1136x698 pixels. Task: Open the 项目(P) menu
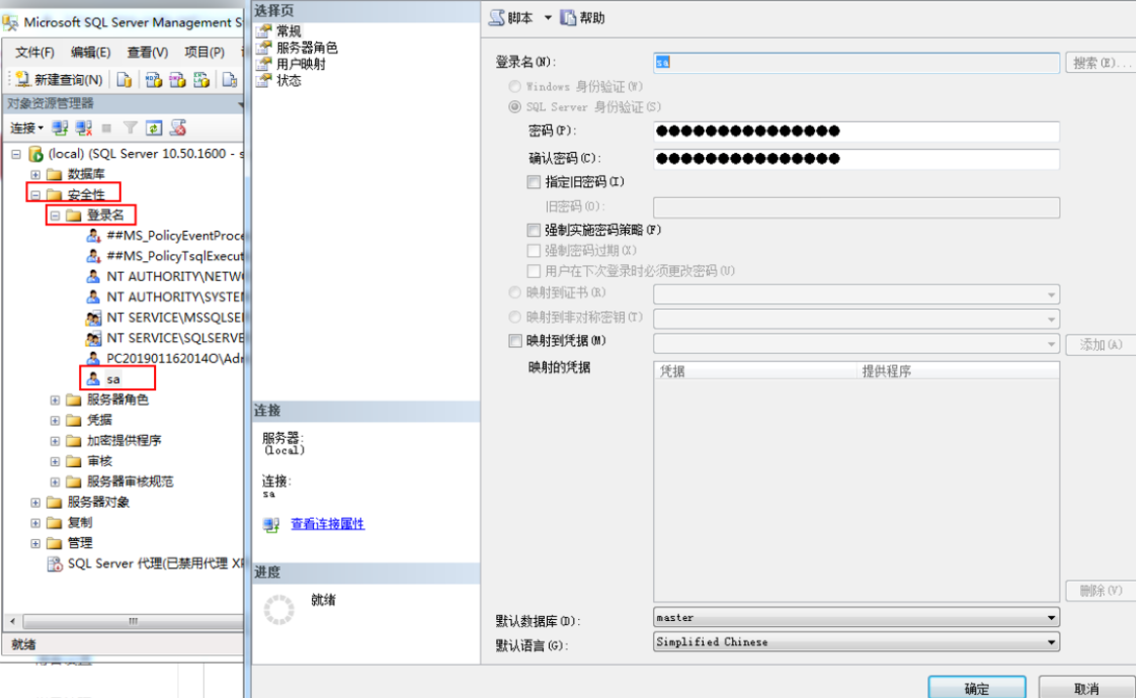click(205, 52)
